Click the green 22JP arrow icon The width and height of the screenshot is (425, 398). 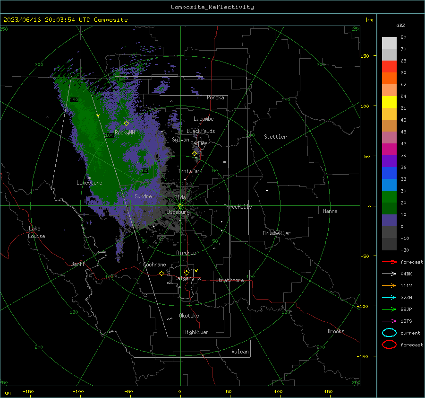[389, 309]
